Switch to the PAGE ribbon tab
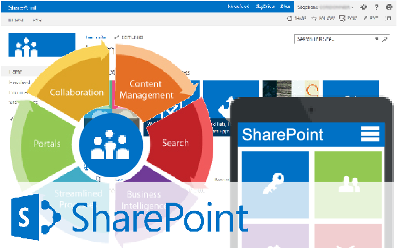This screenshot has height=248, width=397. click(x=37, y=20)
